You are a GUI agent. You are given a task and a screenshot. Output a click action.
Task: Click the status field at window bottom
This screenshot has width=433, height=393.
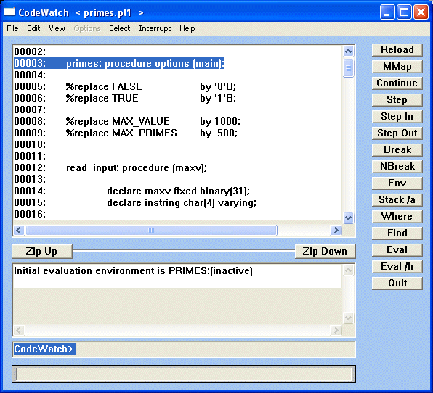pyautogui.click(x=184, y=374)
